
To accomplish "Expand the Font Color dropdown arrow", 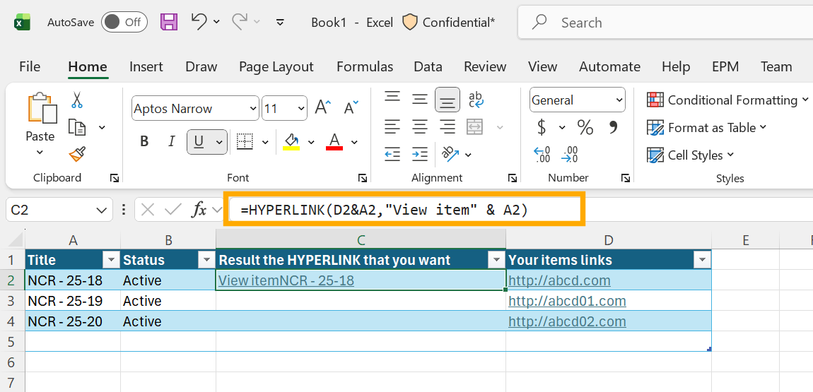I will pyautogui.click(x=354, y=142).
